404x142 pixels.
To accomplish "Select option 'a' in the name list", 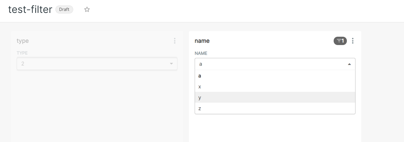I will point(275,76).
